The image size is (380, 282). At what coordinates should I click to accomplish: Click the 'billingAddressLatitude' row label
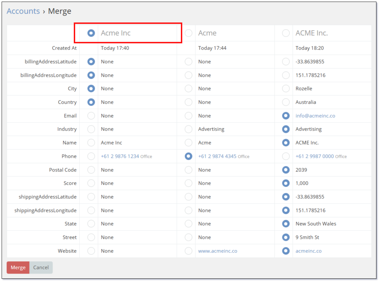point(51,62)
